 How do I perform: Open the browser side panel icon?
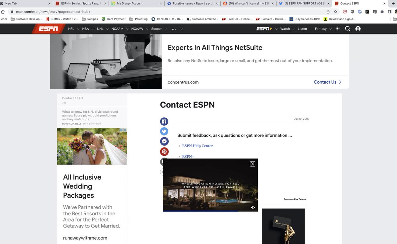389,12
